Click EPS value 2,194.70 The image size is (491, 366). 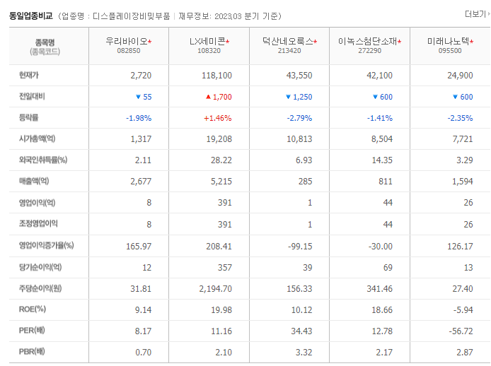(216, 289)
